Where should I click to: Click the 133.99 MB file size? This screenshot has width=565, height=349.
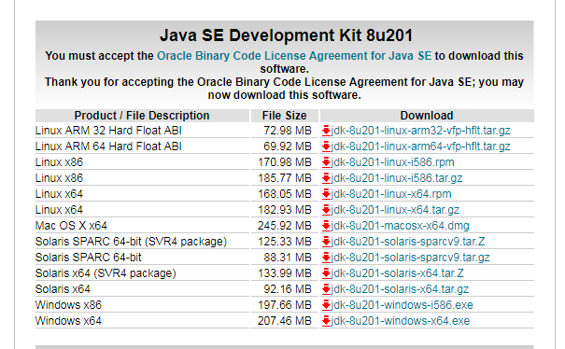pos(284,273)
